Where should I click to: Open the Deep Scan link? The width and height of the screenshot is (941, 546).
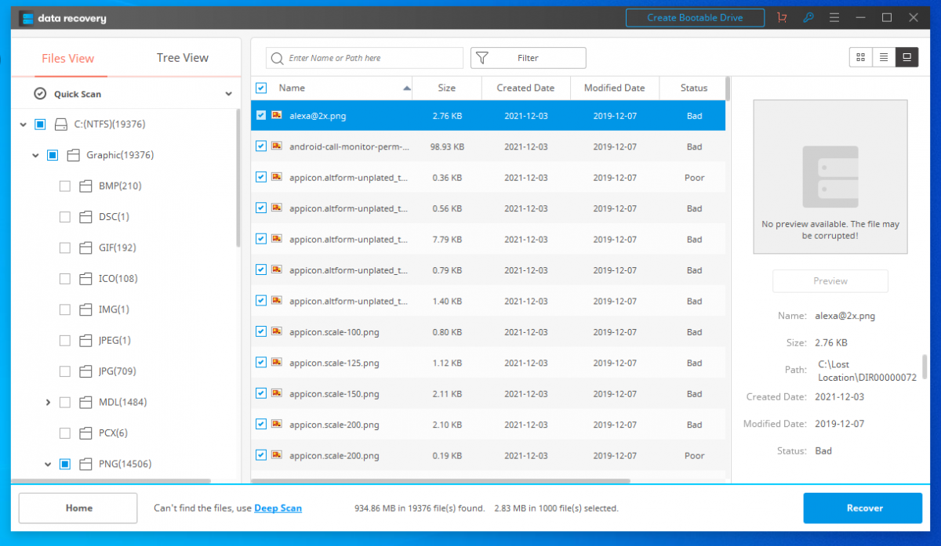click(278, 508)
